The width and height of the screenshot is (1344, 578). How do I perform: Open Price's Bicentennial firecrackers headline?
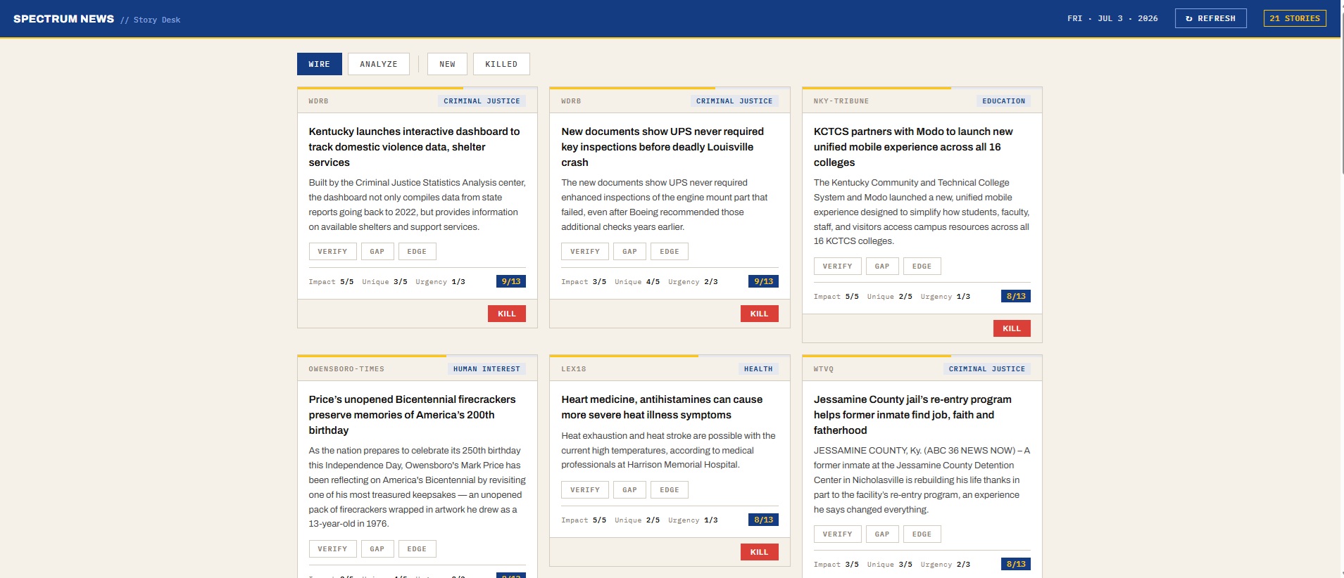click(417, 415)
